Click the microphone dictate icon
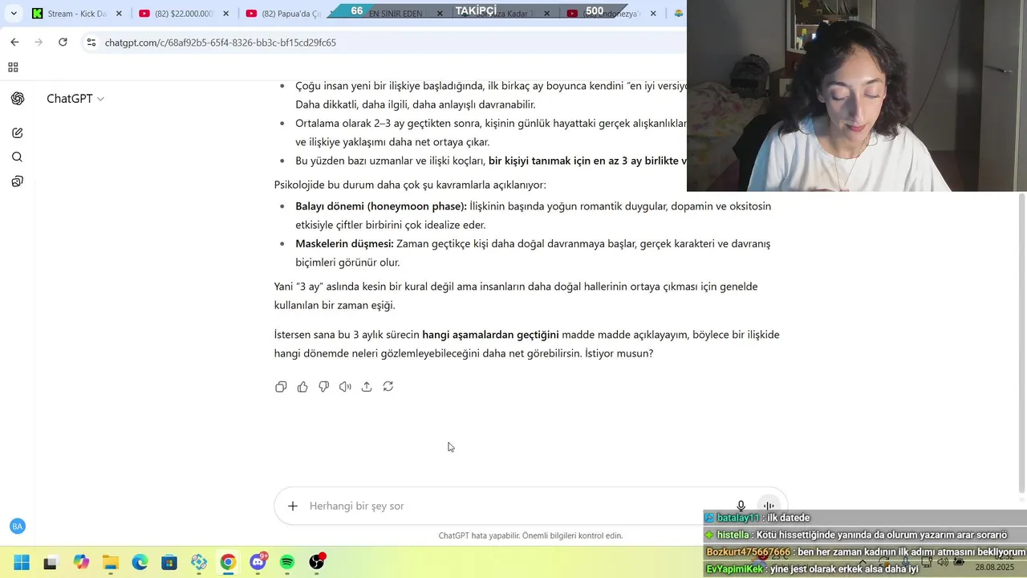Viewport: 1027px width, 578px height. click(741, 506)
